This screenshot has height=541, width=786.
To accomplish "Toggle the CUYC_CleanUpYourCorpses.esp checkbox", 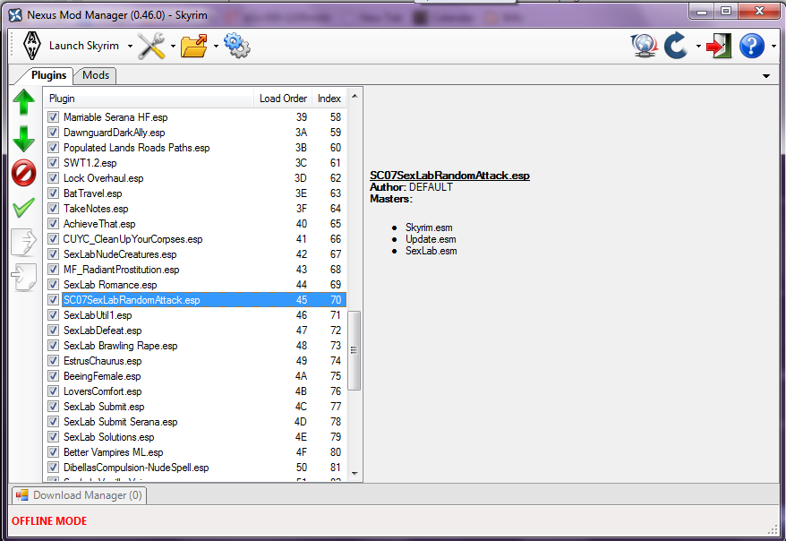I will tap(53, 239).
